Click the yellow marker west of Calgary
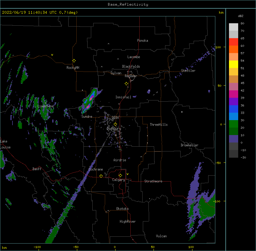This screenshot has height=251, width=256. pos(101,176)
